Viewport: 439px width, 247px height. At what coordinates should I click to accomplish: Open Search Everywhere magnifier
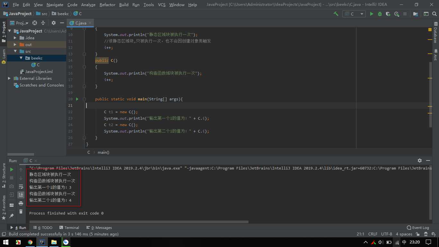[x=435, y=14]
